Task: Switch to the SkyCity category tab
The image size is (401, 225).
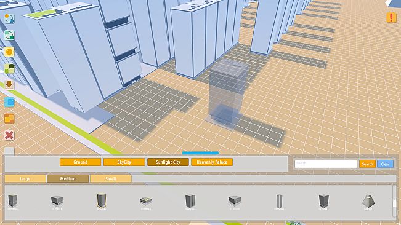Action: click(124, 162)
